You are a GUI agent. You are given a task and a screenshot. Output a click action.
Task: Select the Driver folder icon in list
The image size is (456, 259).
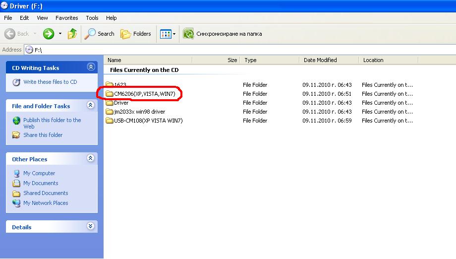pos(110,103)
